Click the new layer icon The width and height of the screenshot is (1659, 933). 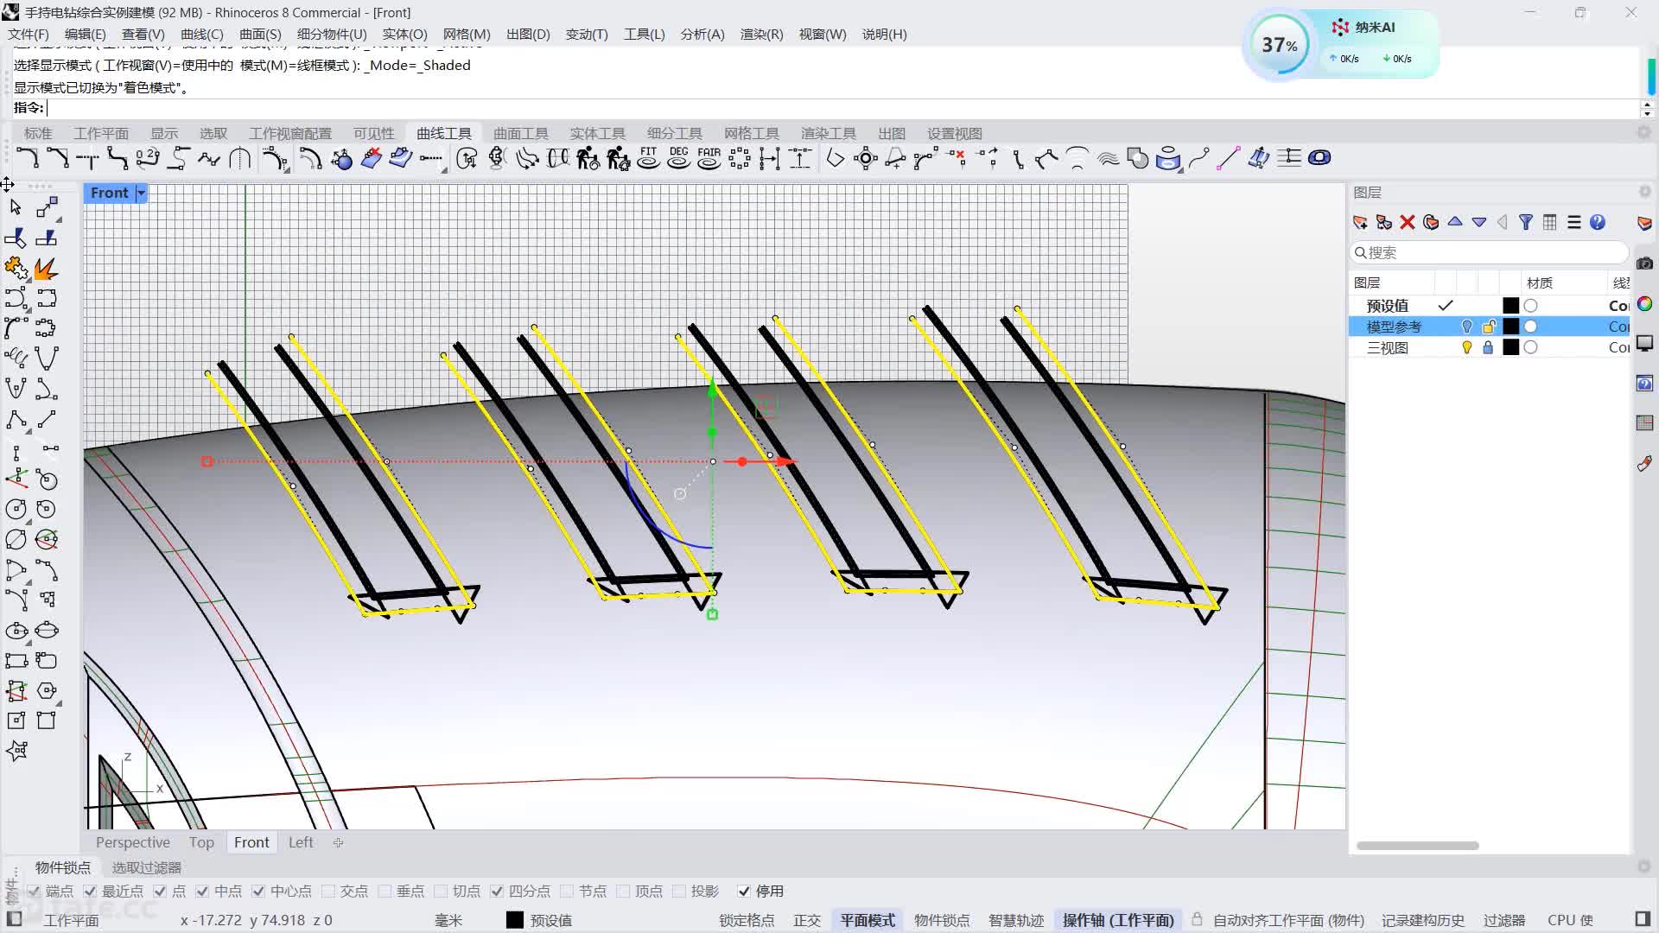pos(1360,222)
